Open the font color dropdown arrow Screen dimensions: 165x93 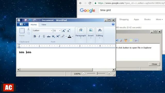(x=73, y=36)
